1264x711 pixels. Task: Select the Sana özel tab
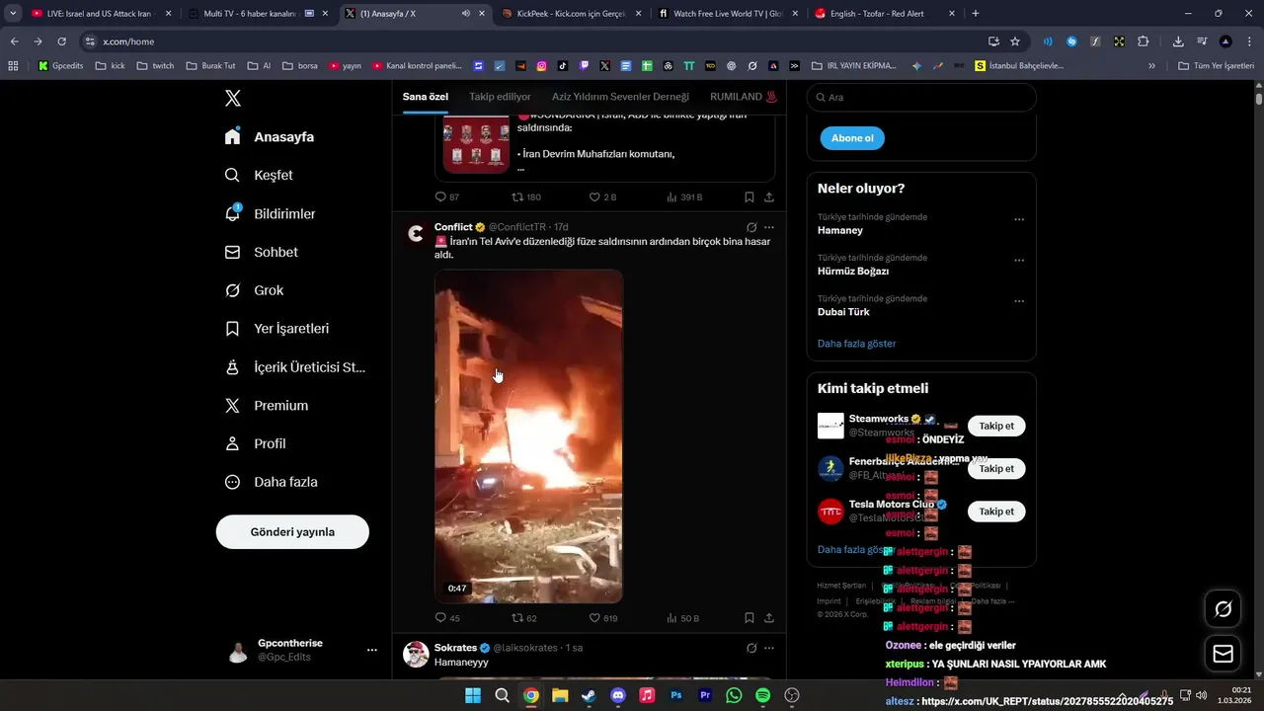point(426,97)
